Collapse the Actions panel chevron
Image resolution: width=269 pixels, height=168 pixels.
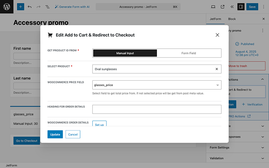click(262, 79)
